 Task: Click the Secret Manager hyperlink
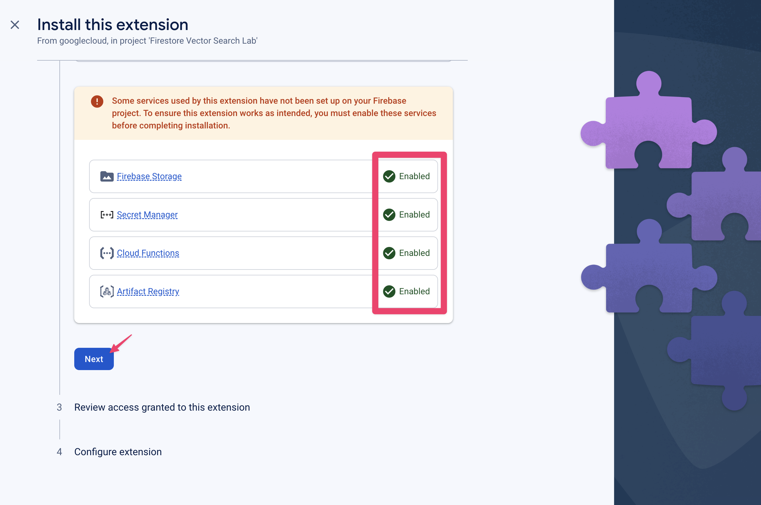point(146,214)
